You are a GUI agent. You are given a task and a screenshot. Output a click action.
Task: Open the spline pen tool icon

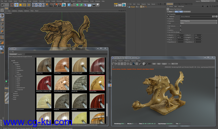click(x=73, y=5)
